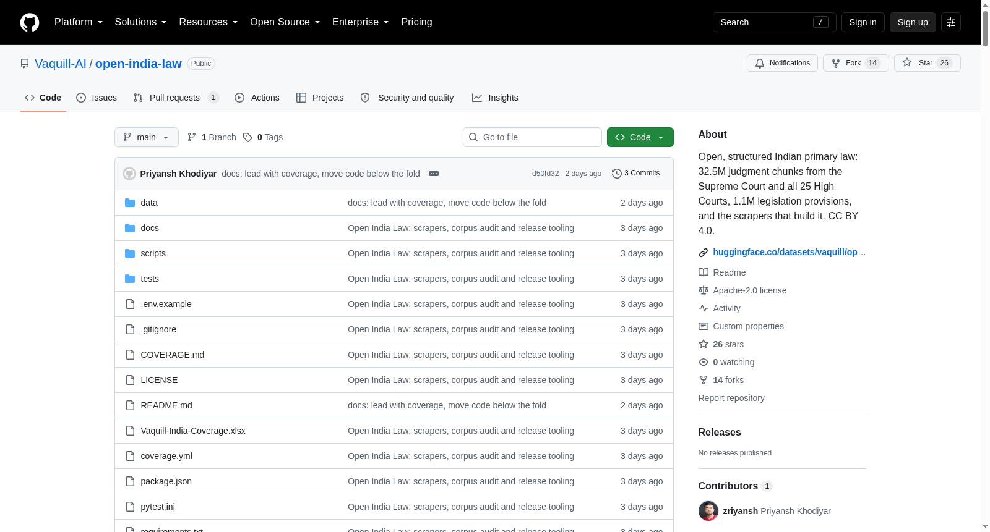Expand the Platform menu

[79, 22]
